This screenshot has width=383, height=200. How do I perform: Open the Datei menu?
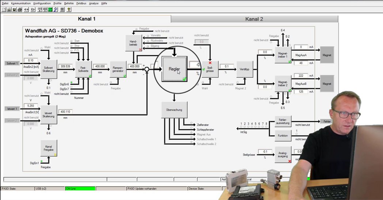5,3
